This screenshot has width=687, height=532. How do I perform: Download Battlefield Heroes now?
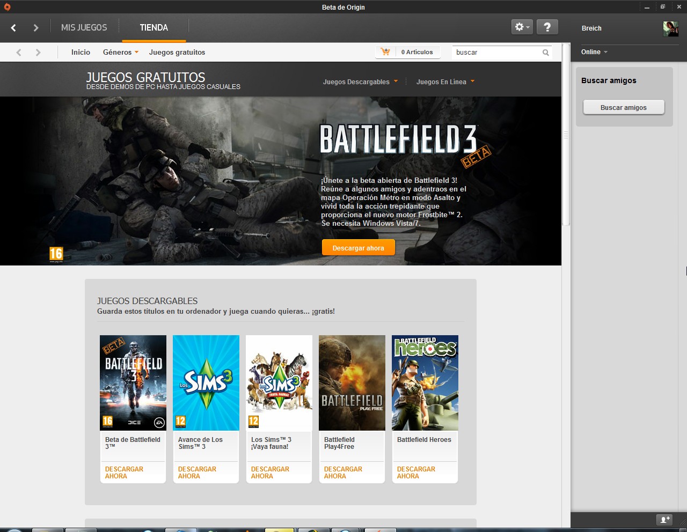416,472
